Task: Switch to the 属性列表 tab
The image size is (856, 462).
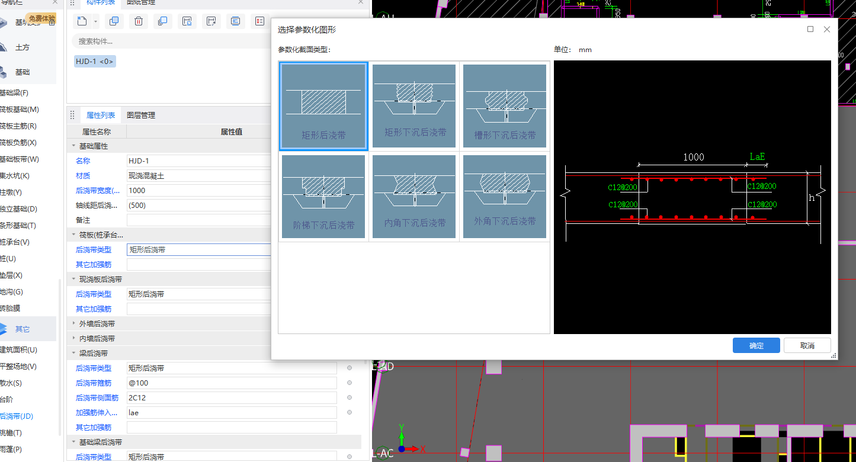Action: pyautogui.click(x=101, y=115)
